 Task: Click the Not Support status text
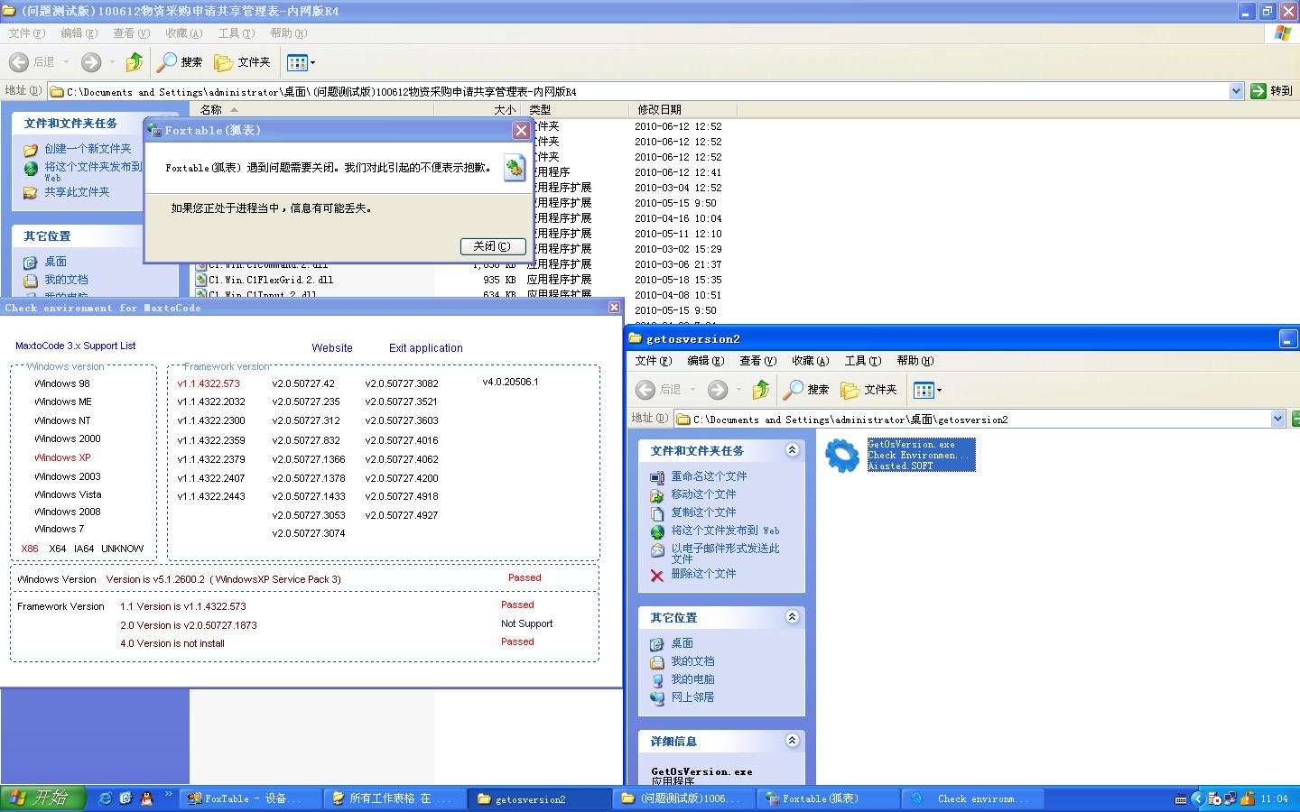[527, 623]
